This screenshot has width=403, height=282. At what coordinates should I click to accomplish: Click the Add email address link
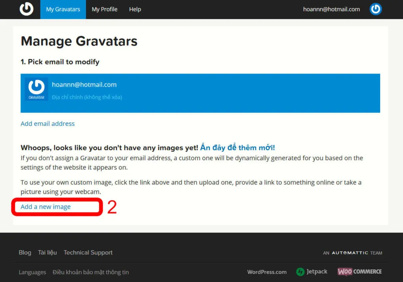point(47,123)
